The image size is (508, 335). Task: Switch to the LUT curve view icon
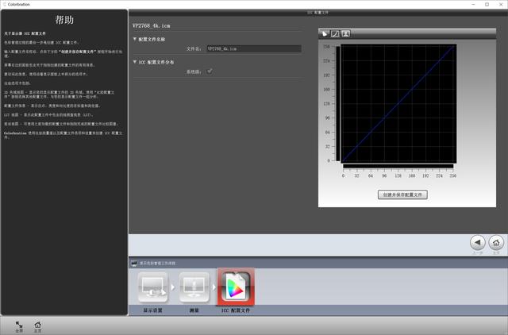pyautogui.click(x=335, y=33)
